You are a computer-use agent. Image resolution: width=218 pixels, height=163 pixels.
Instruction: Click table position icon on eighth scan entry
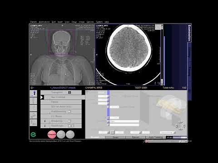point(45,125)
